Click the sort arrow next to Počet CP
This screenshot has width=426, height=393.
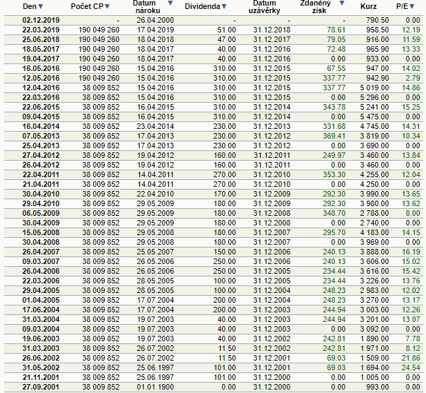point(110,6)
